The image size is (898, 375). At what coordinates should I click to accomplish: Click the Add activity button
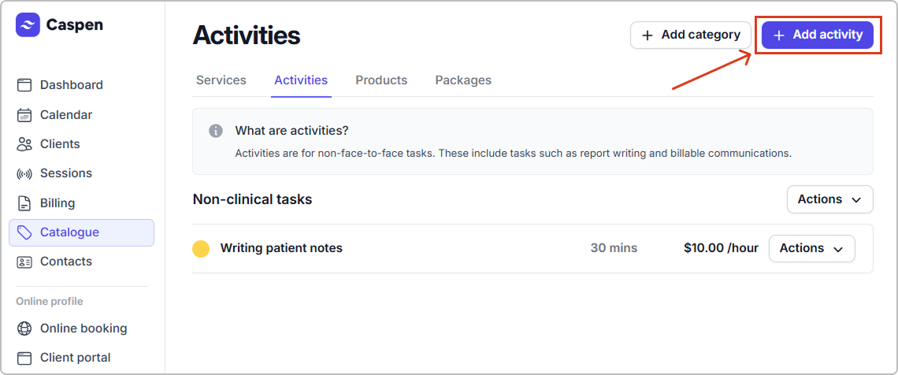pyautogui.click(x=818, y=35)
